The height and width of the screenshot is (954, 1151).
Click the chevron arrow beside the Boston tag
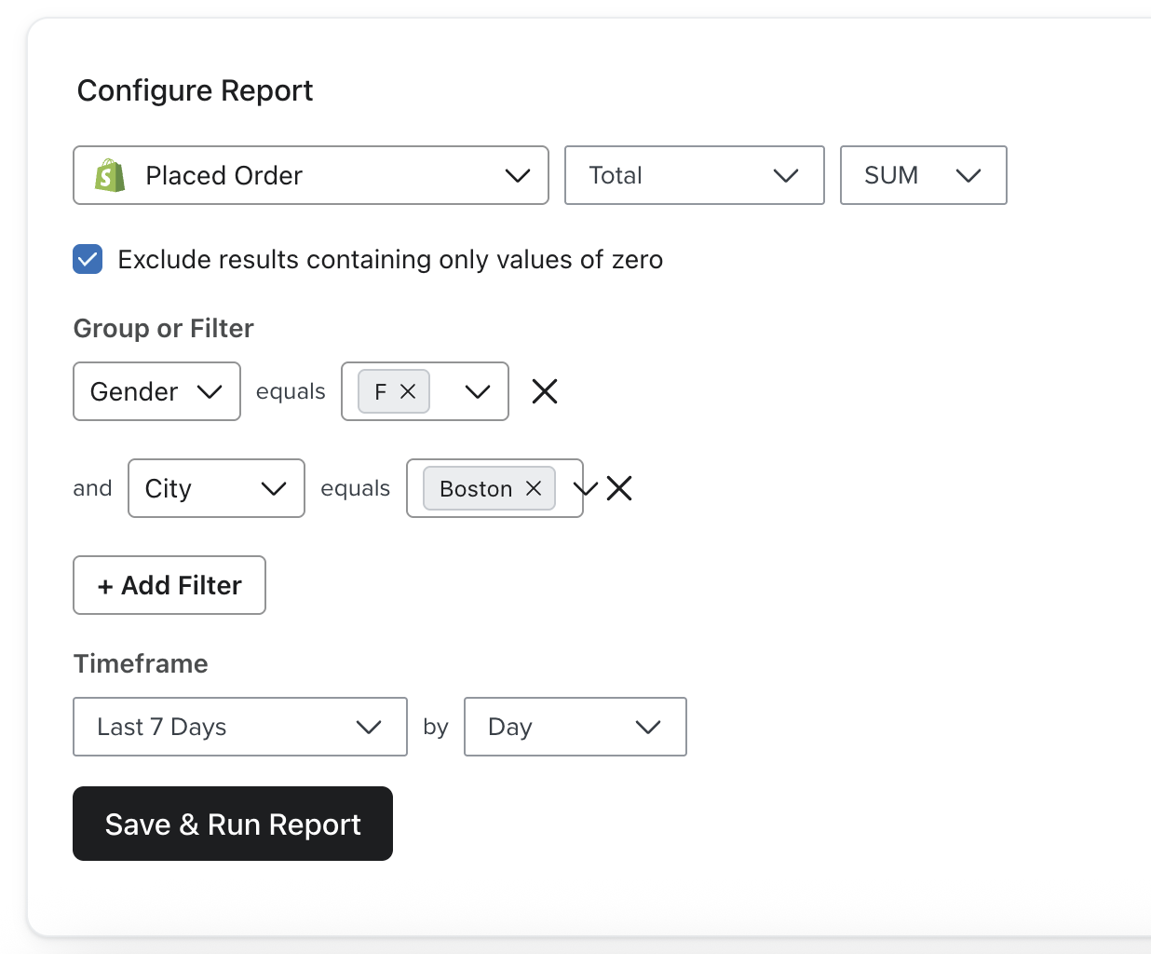[x=586, y=488]
